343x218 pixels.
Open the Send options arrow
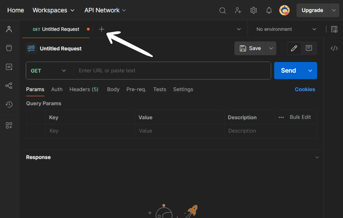[310, 71]
